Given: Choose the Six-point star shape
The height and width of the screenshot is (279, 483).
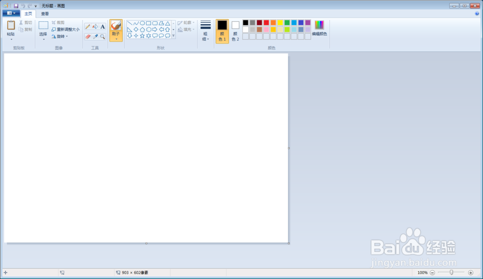Looking at the screenshot, I should [148, 36].
